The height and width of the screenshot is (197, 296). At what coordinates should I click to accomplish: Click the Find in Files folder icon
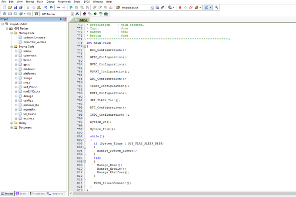[x=118, y=7]
